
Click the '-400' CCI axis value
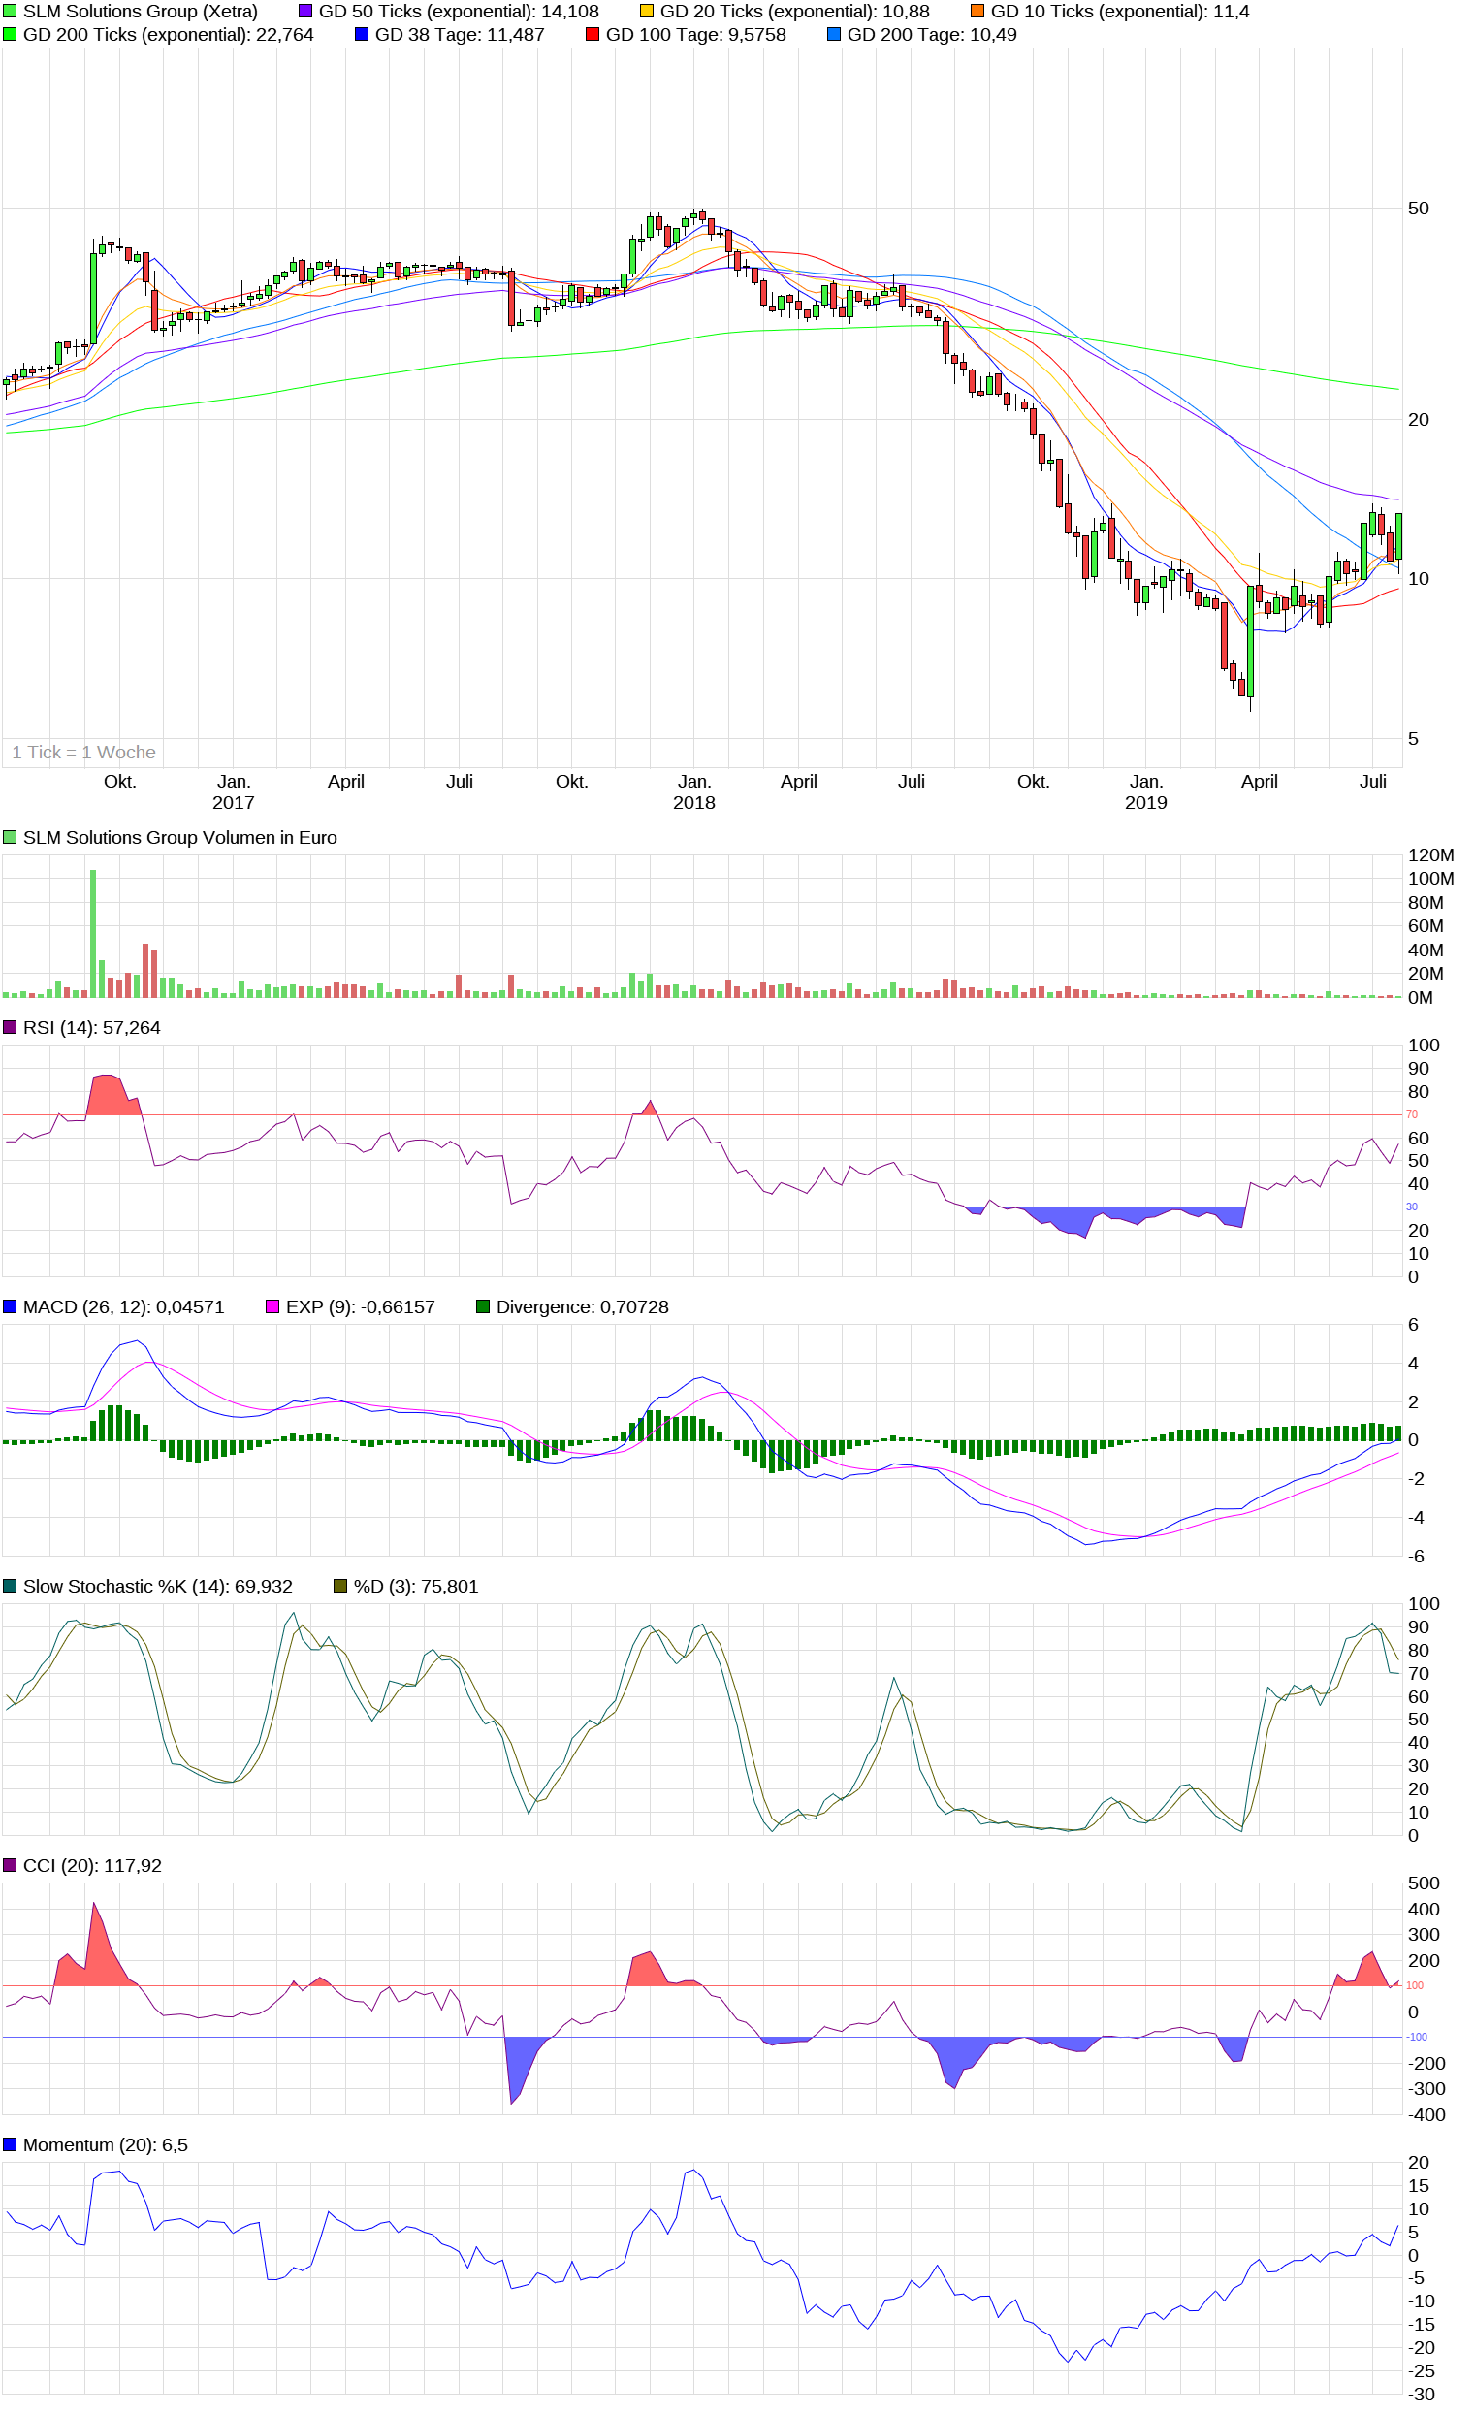tap(1427, 2114)
